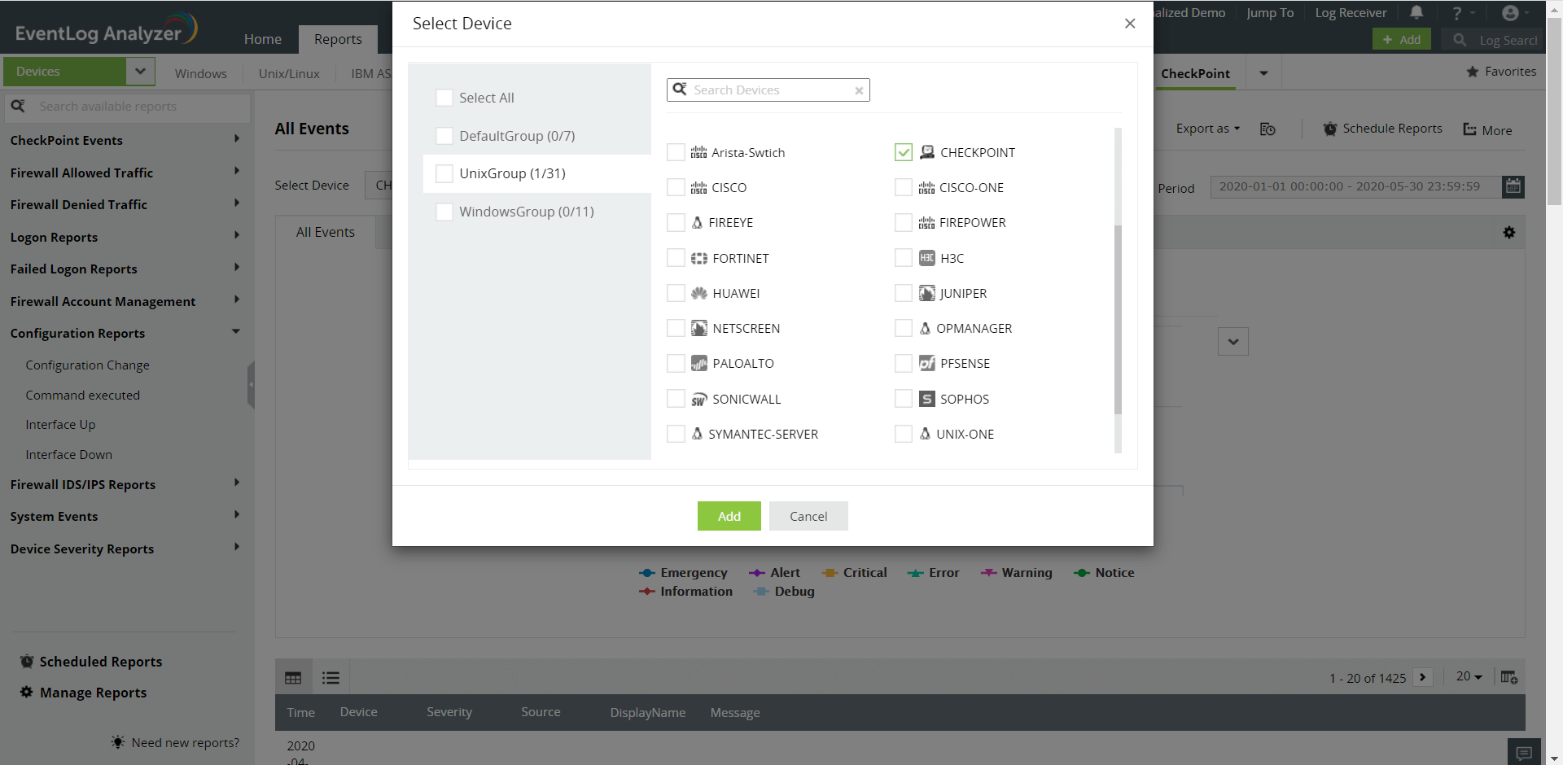Click the column chooser icon near pagination

coord(1509,677)
